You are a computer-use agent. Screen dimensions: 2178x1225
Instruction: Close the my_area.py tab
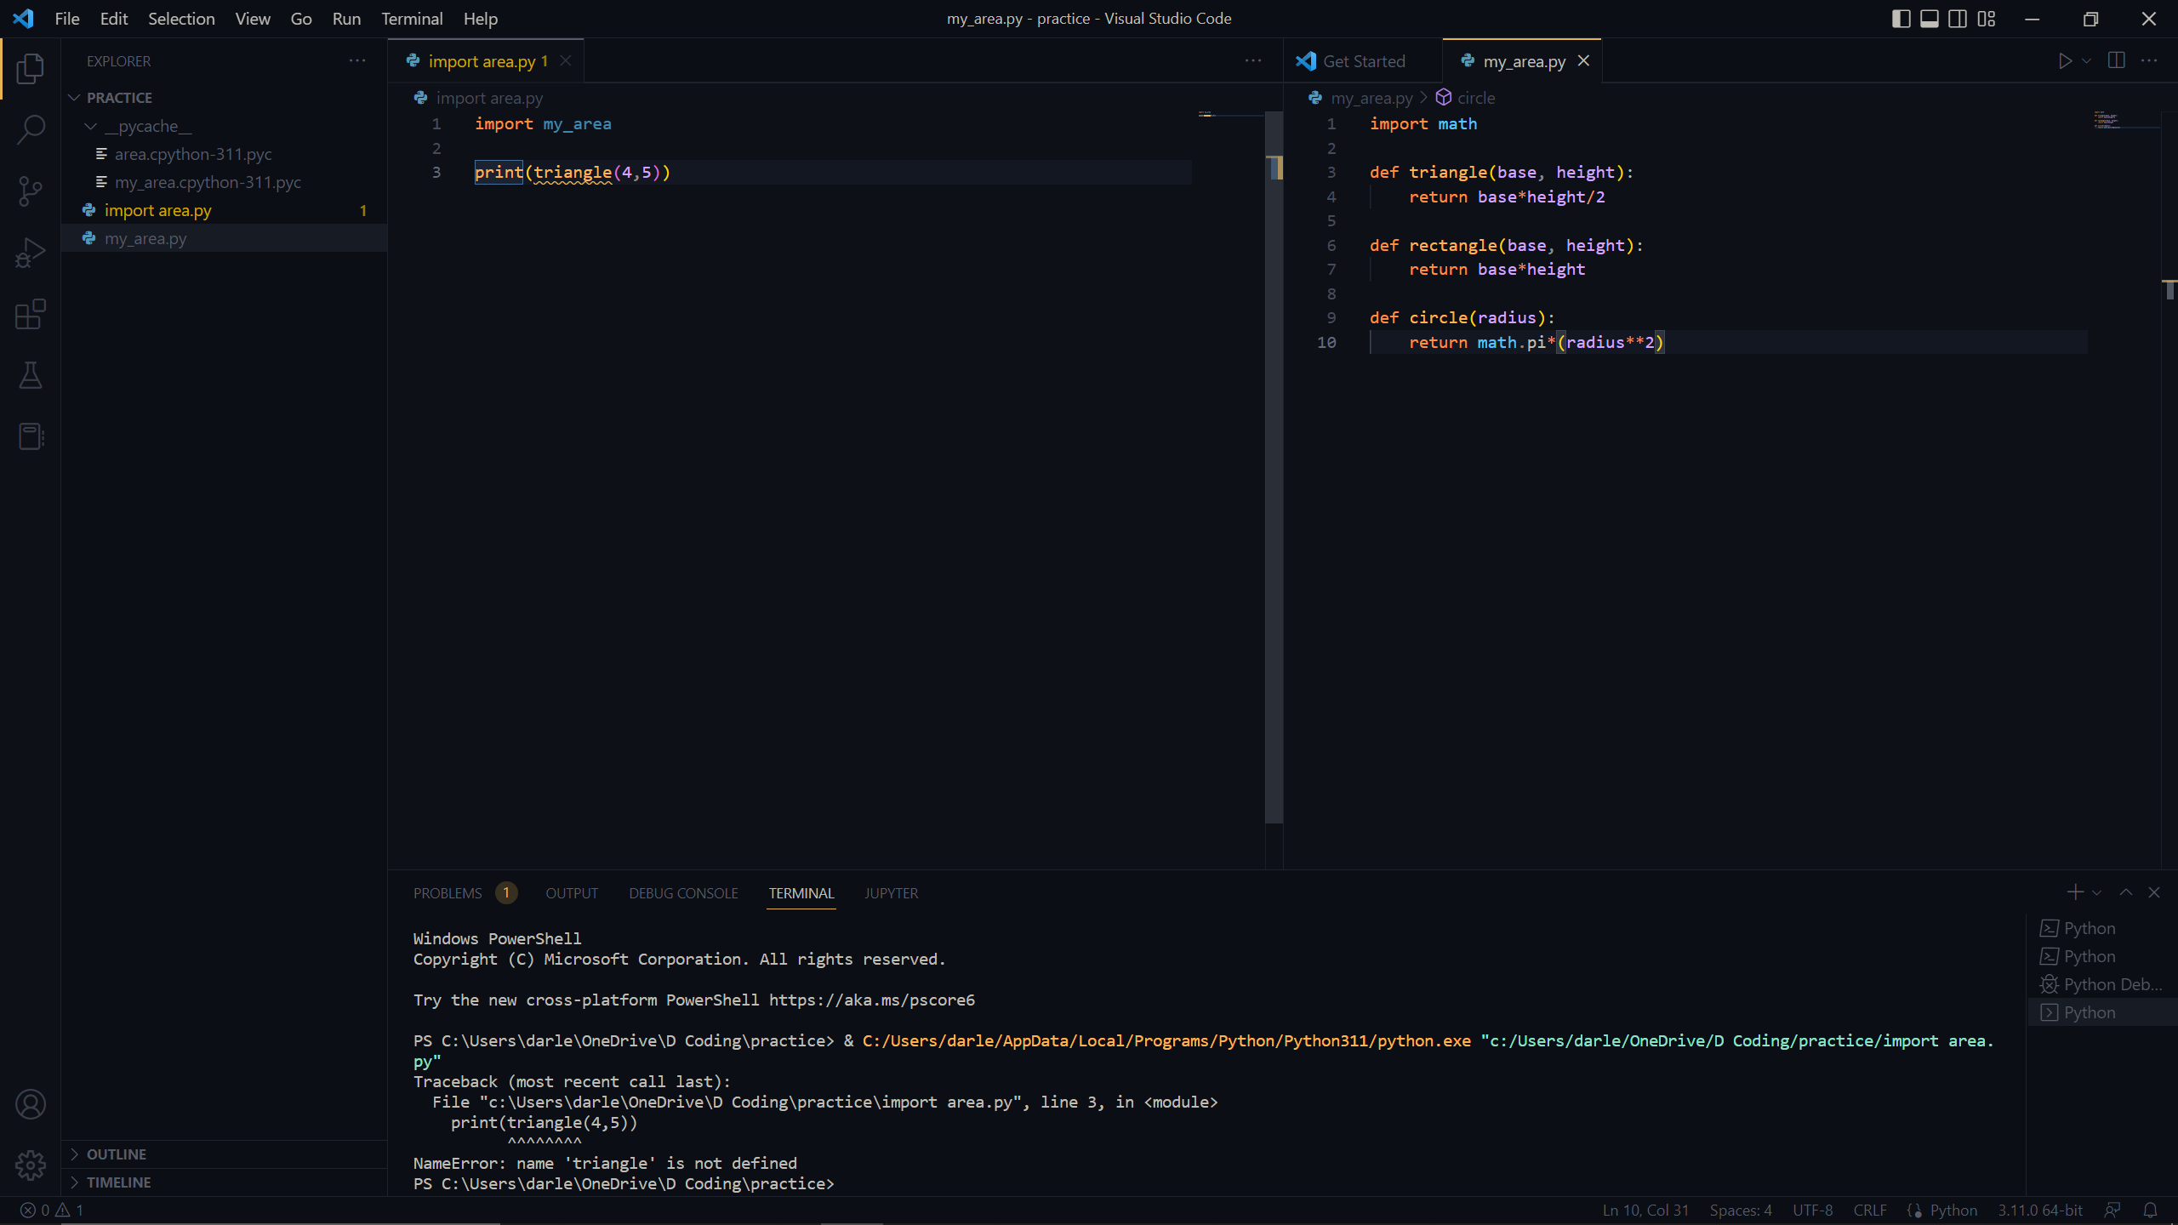pos(1583,61)
